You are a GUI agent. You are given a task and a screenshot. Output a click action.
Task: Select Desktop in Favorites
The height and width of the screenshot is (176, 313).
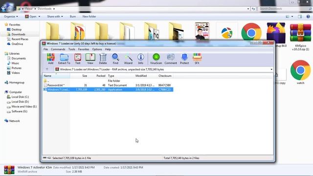click(16, 29)
